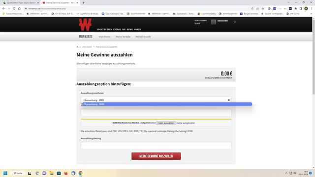This screenshot has width=315, height=177.
Task: Close the Meine Gewinne auszahlen tab
Action: (x=77, y=3)
